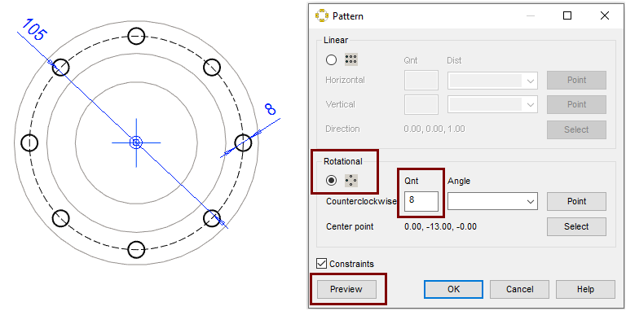Click the linear pattern grid icon
The image size is (626, 311).
[351, 59]
